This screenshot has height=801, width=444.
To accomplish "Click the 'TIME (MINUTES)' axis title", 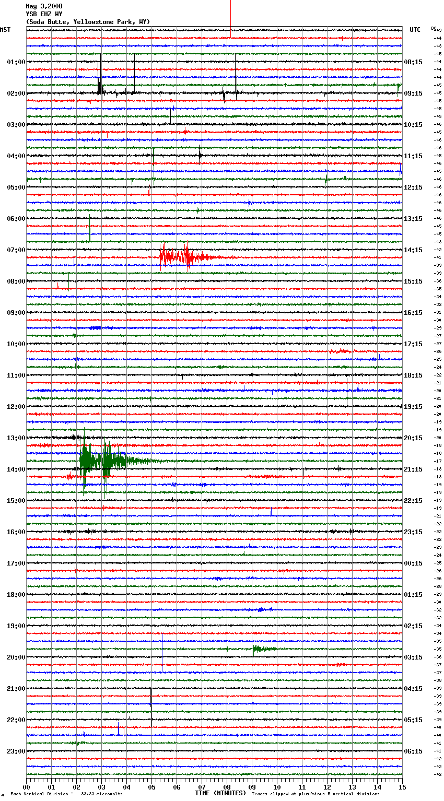I will point(220,793).
